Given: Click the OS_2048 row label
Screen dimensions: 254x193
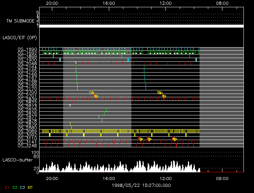Looking at the screenshot, I should [27, 63].
